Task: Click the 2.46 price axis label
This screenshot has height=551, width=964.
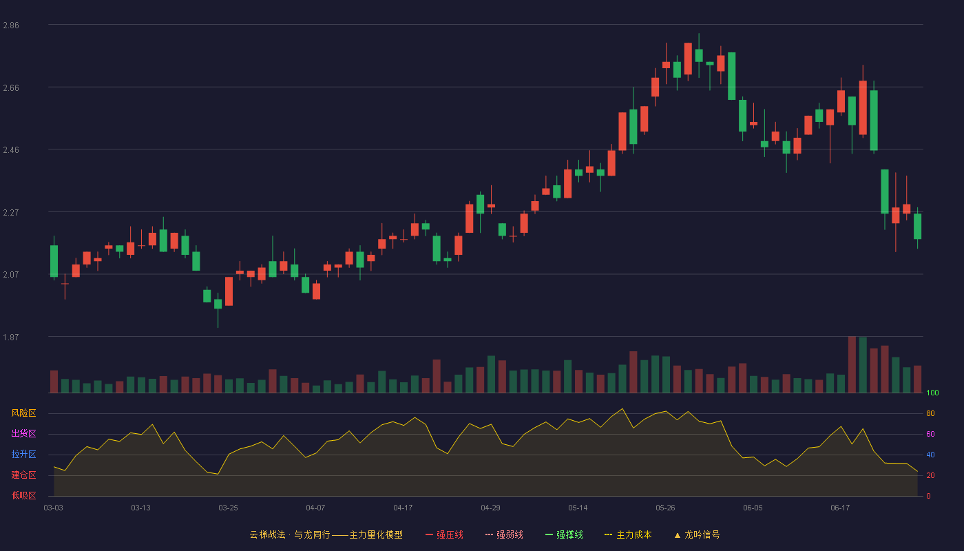Action: click(x=11, y=150)
